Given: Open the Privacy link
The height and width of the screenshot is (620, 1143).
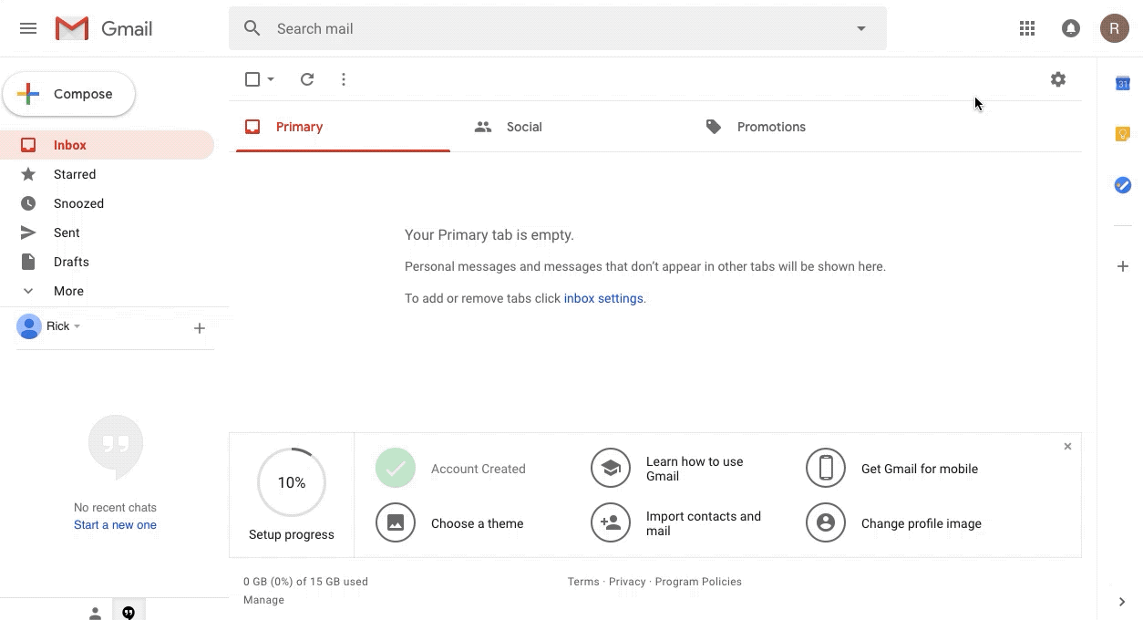Looking at the screenshot, I should coord(627,582).
